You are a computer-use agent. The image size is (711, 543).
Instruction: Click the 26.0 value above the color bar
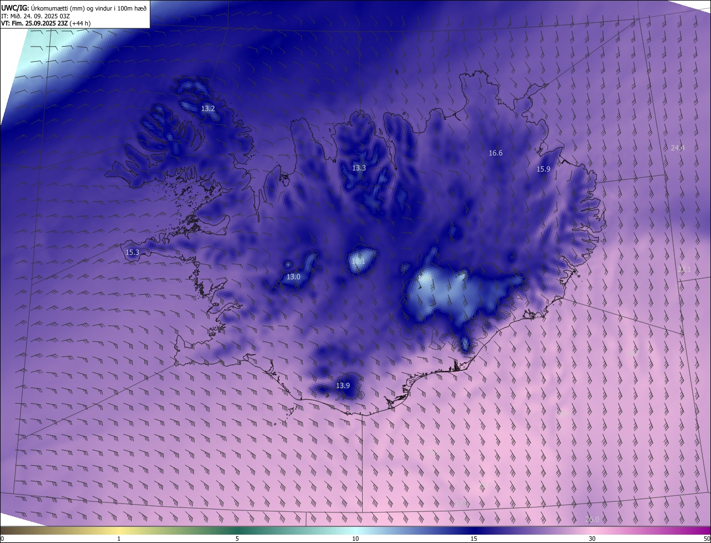click(x=593, y=519)
